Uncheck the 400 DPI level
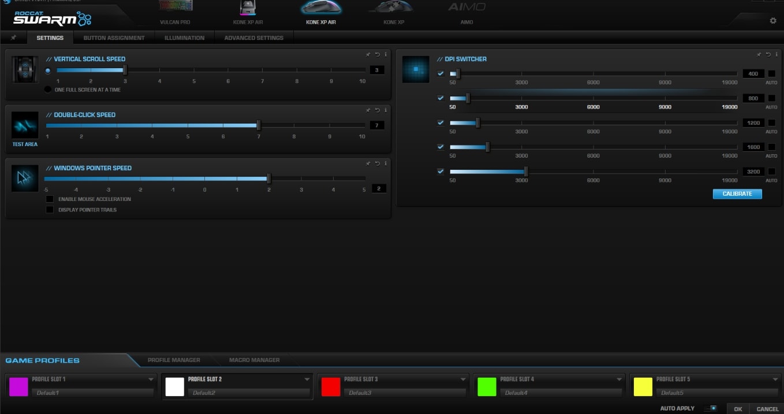 [440, 74]
